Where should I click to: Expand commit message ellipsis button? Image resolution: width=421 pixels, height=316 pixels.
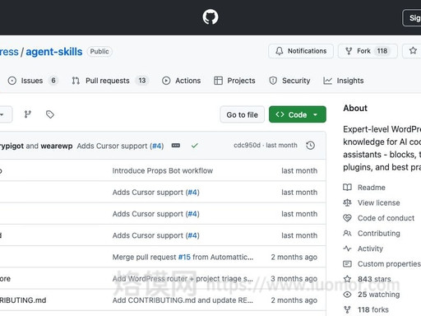pyautogui.click(x=176, y=146)
